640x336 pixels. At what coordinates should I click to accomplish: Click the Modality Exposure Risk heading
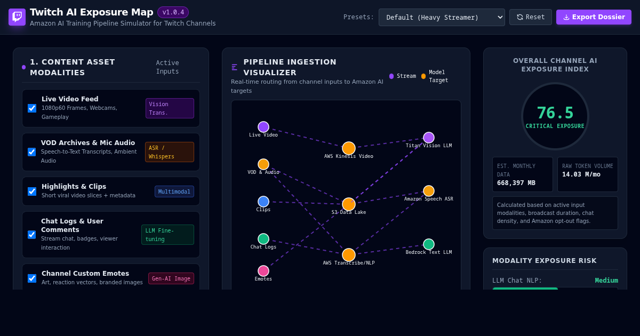coord(545,261)
